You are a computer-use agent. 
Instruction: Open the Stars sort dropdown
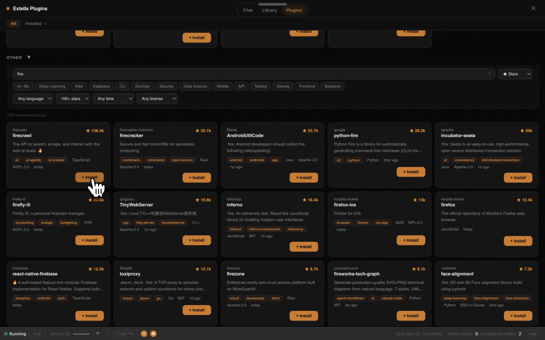coord(515,74)
